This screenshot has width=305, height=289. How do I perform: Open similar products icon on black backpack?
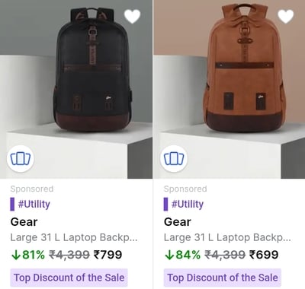[x=21, y=159]
